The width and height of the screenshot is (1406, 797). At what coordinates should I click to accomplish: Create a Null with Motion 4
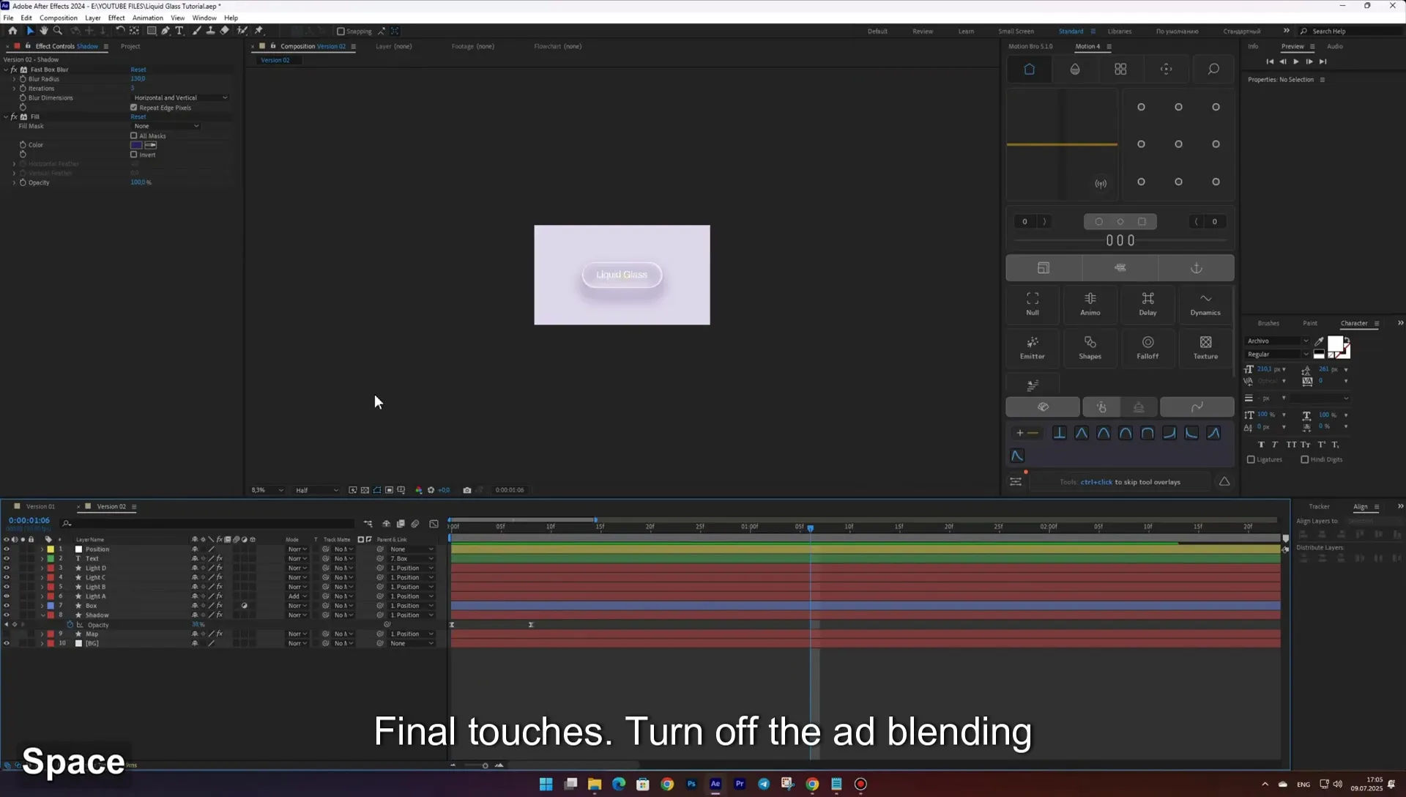tap(1033, 304)
